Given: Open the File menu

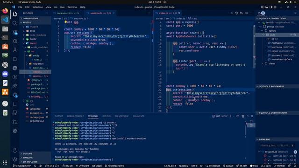Looking at the screenshot, I should point(20,7).
